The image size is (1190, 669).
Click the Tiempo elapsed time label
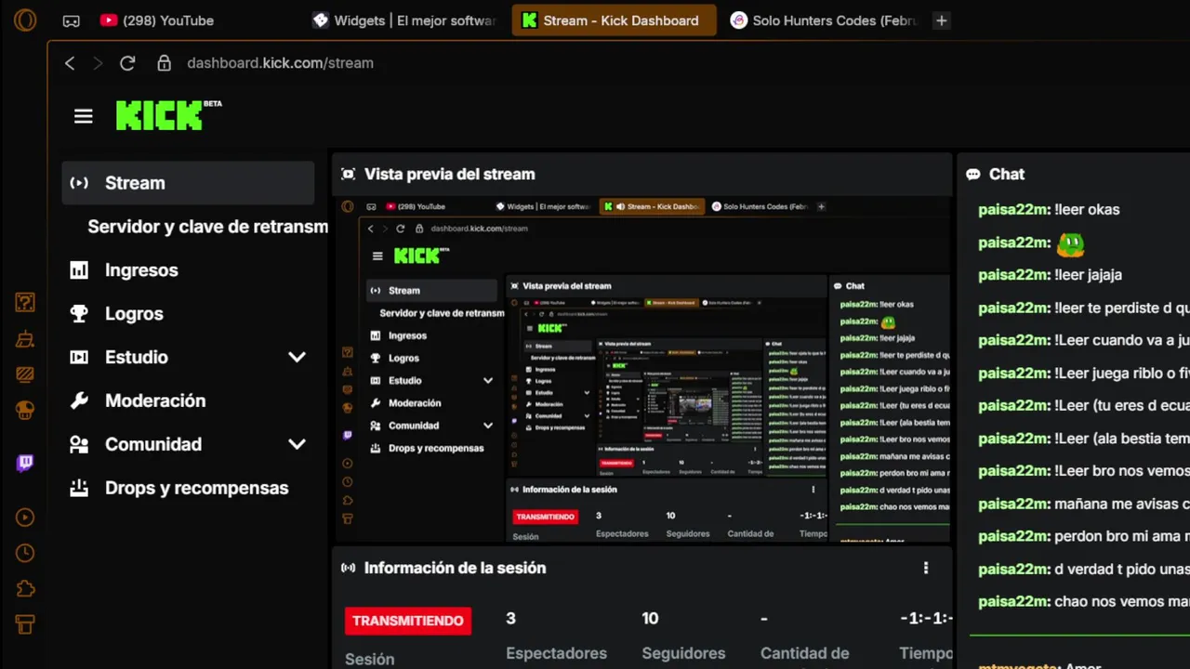tap(926, 654)
